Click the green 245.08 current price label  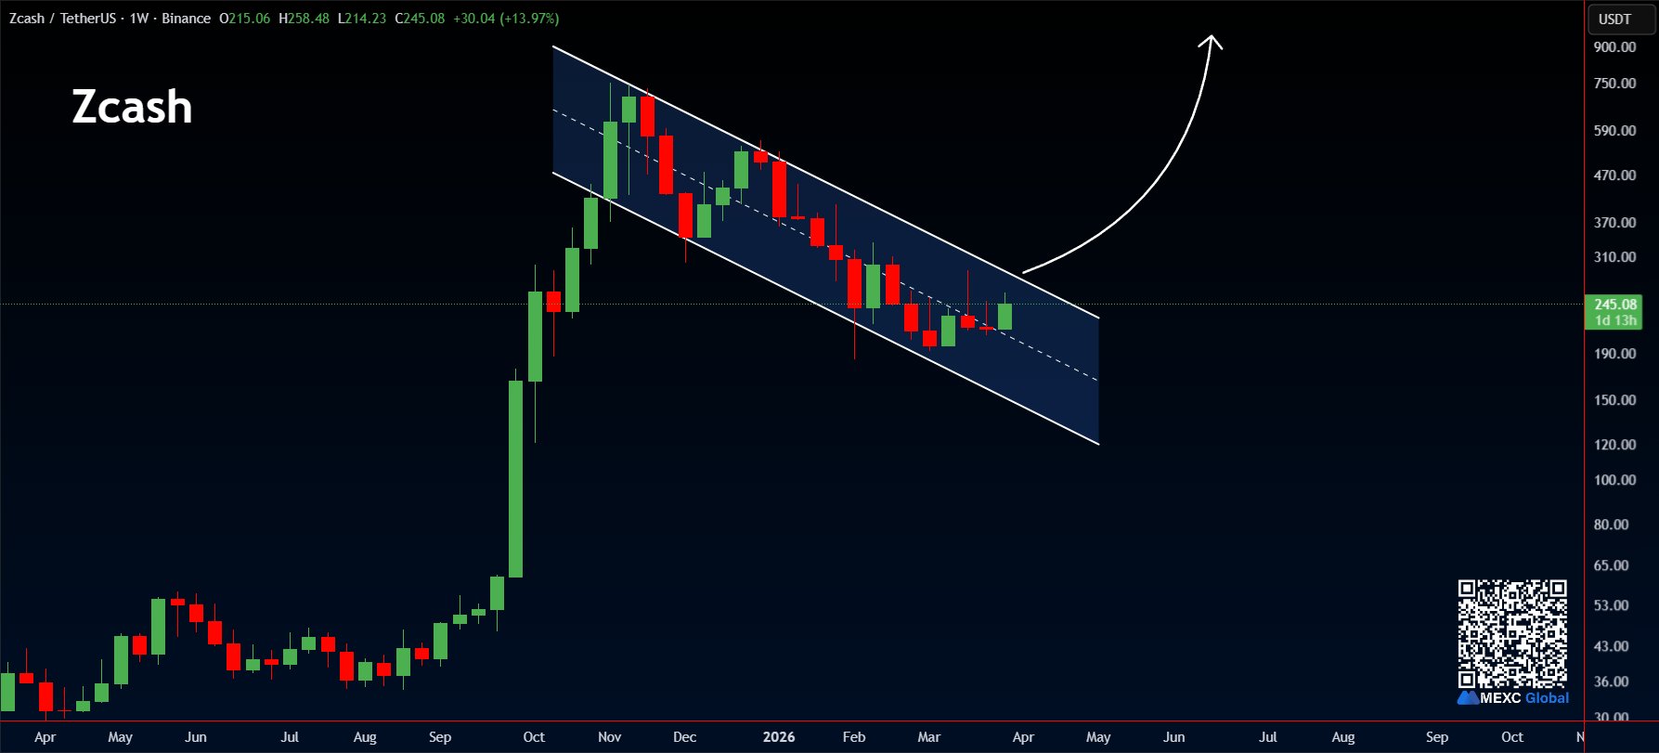click(1615, 305)
